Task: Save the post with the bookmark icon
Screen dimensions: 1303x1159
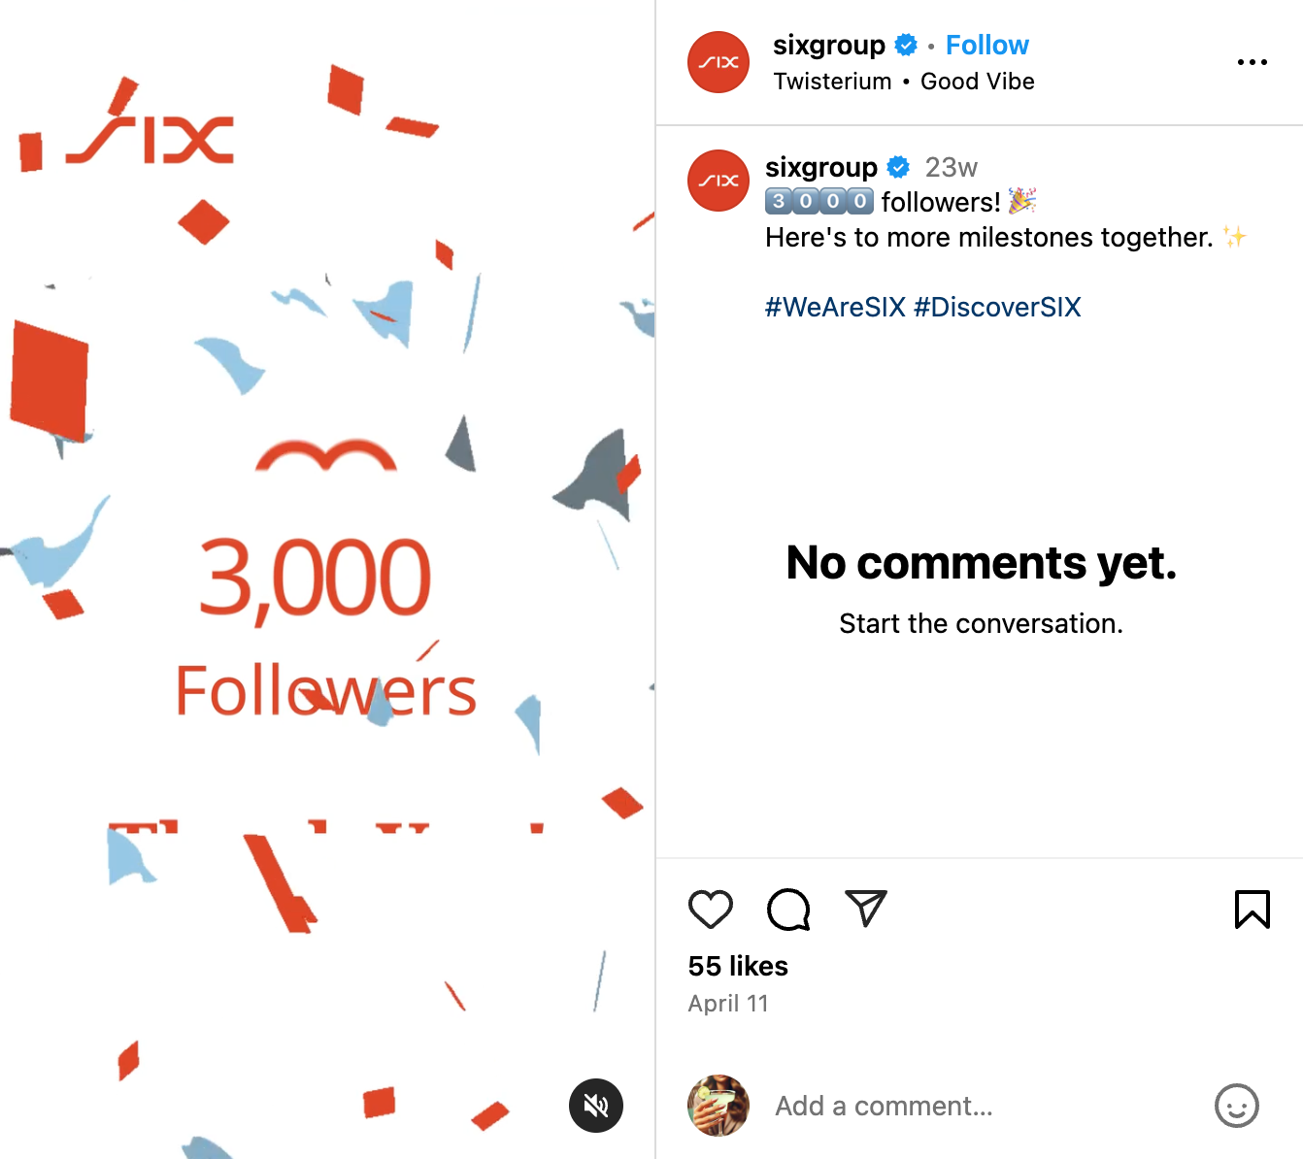Action: tap(1253, 910)
